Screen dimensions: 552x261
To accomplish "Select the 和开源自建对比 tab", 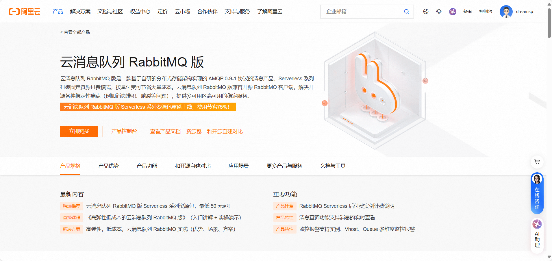I will 193,166.
